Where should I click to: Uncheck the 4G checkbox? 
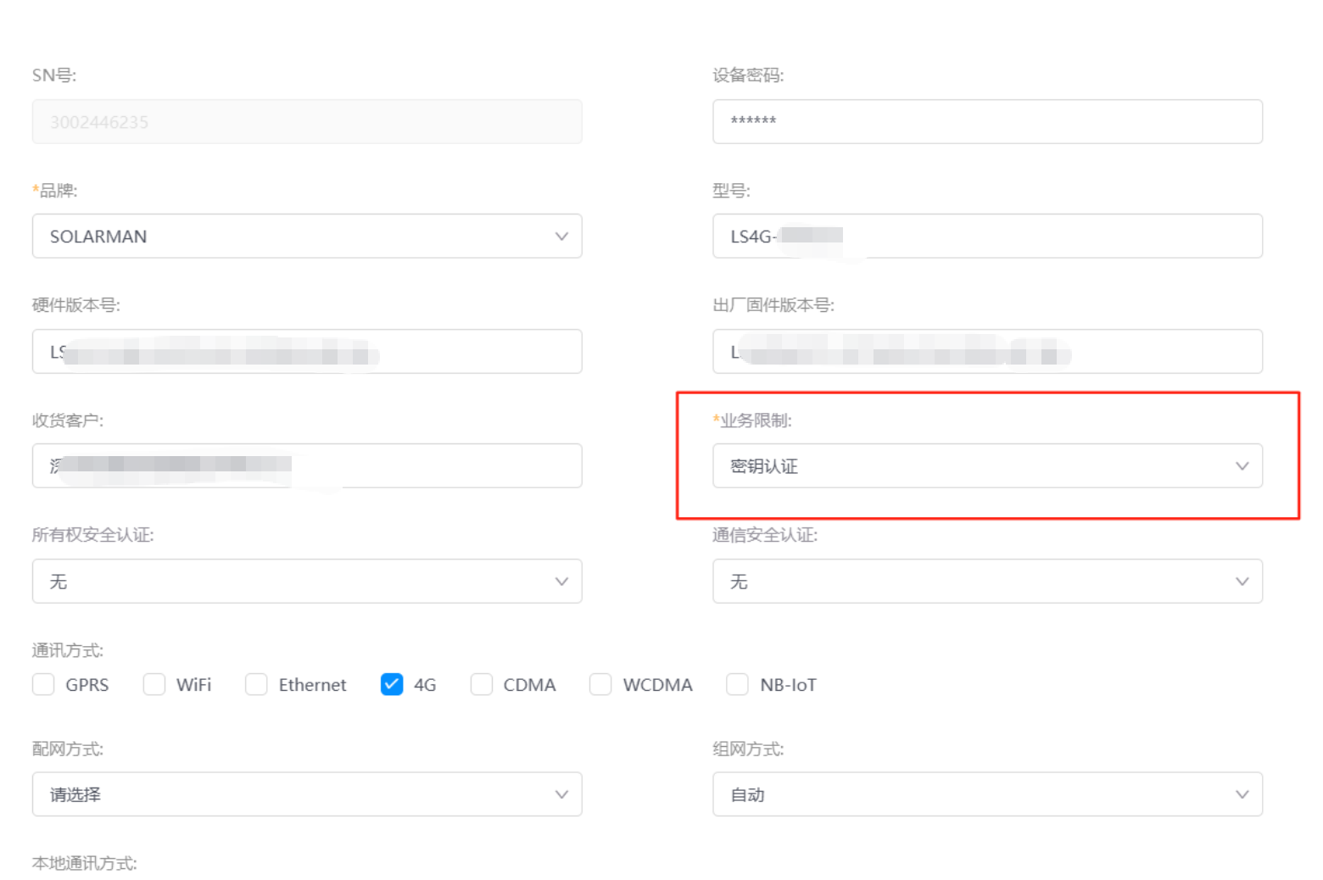tap(392, 684)
